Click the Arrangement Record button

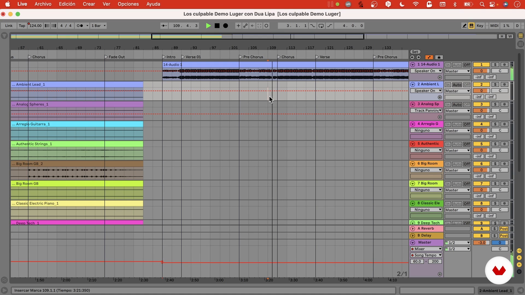pos(226,26)
